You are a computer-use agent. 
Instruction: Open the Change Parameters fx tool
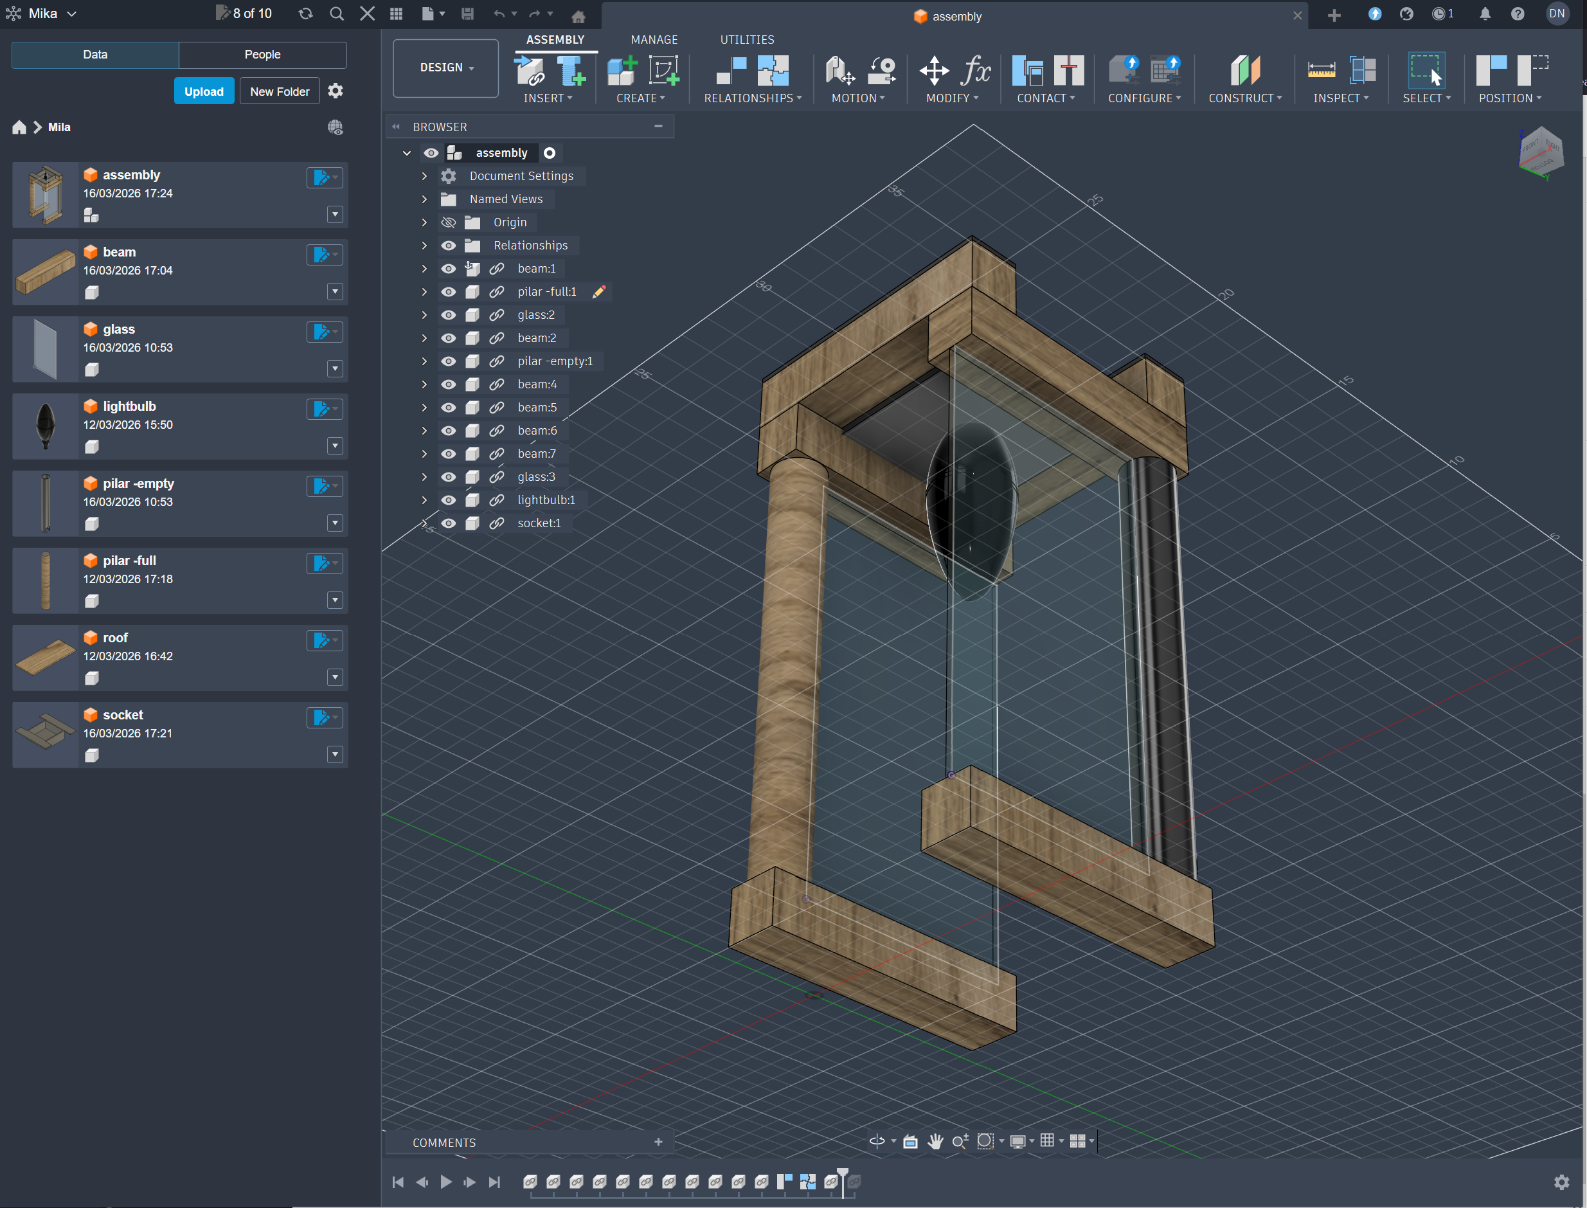coord(975,71)
